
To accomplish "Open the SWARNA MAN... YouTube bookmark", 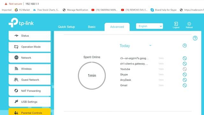I will (x=104, y=10).
